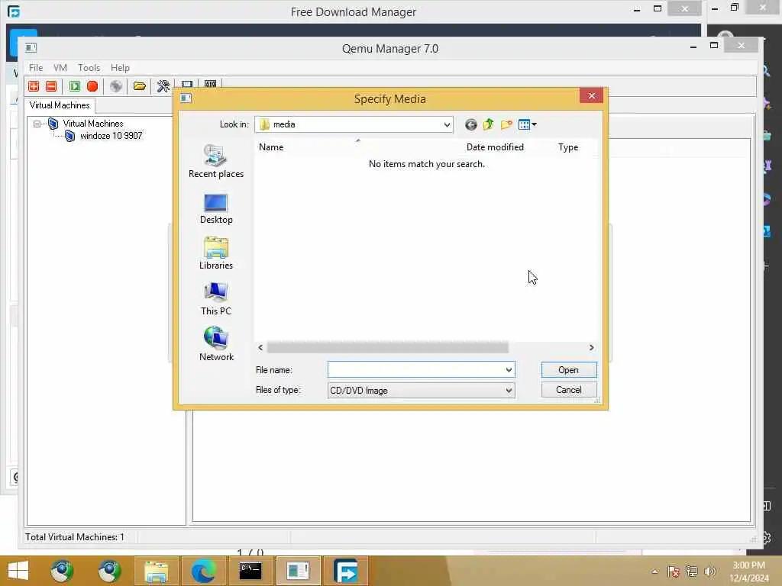Open This PC in places bar
Viewport: 782px width, 586px height.
pyautogui.click(x=216, y=299)
